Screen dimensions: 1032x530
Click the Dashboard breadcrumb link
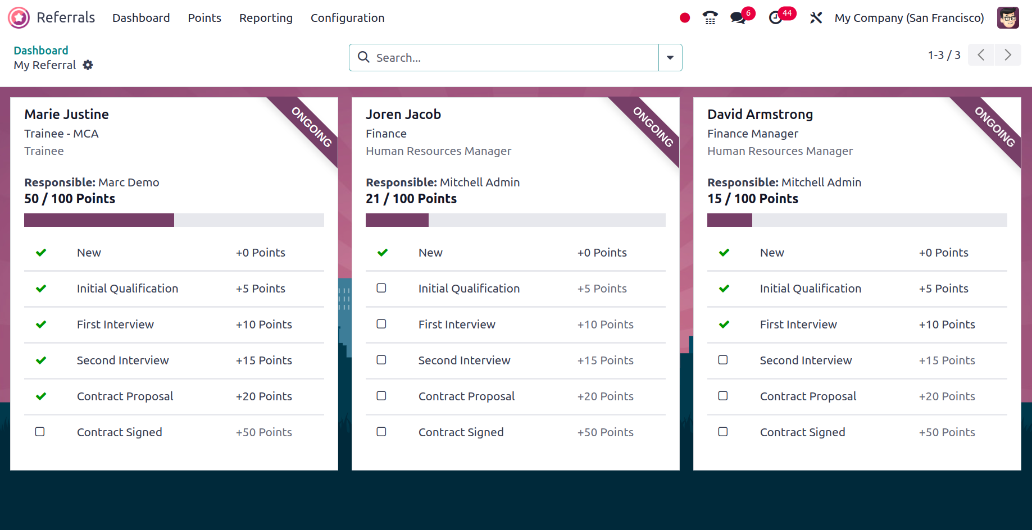(40, 50)
